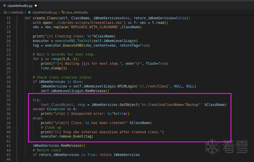Click the unsaved-changes dot on the classMethodEx.py tab
254x162 pixels.
[x=36, y=5]
